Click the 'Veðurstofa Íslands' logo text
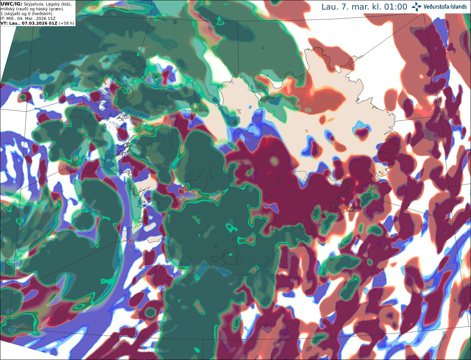471x360 pixels. point(445,7)
